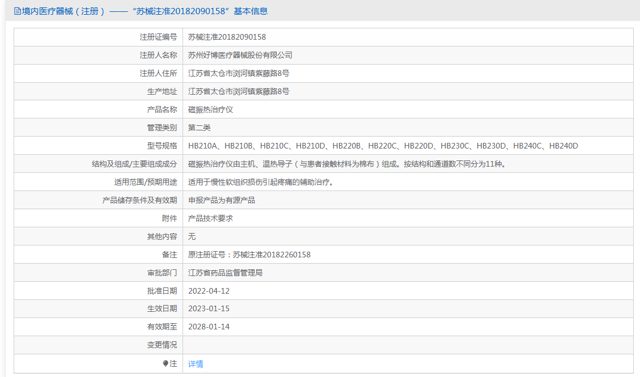
Task: Click approving department 江苏省药品监督管理局
Action: pos(225,273)
